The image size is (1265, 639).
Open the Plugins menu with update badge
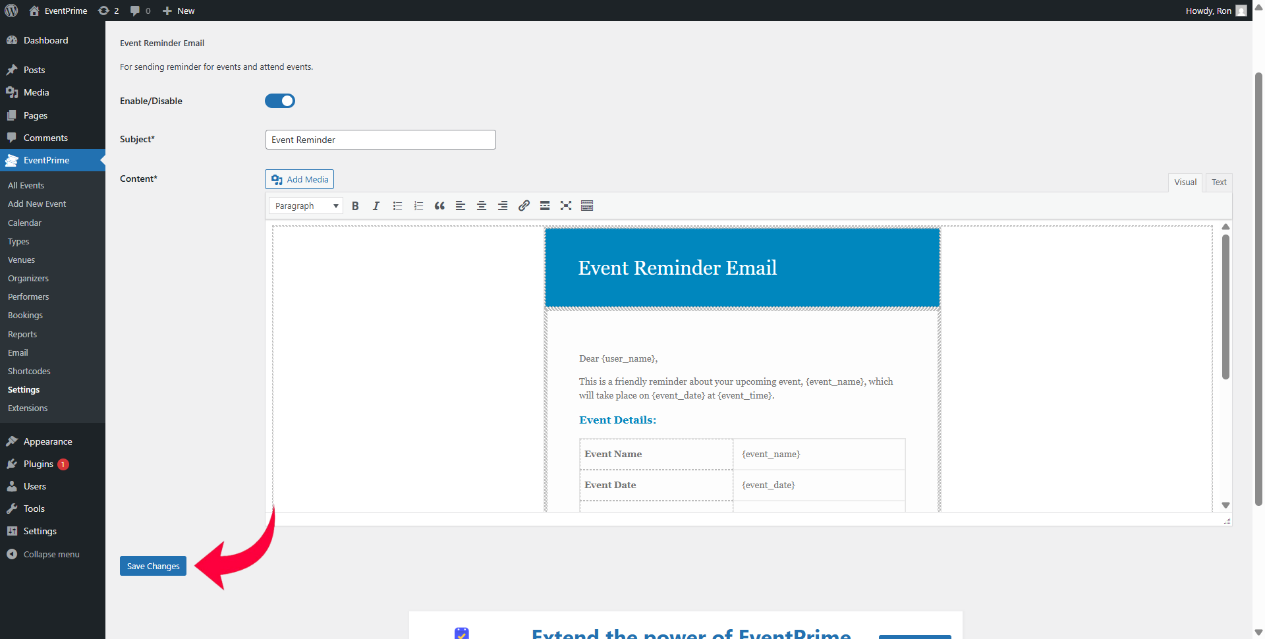tap(38, 464)
